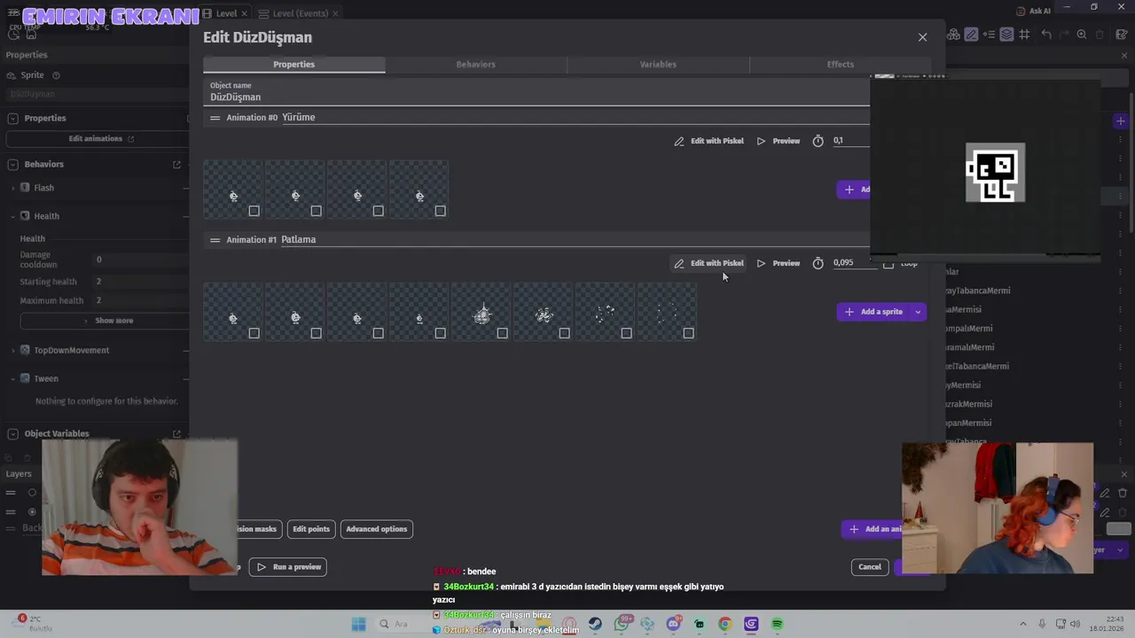Screen dimensions: 1135x638
Task: Open the objects groups panel icon in the toolbar
Action: 953,35
